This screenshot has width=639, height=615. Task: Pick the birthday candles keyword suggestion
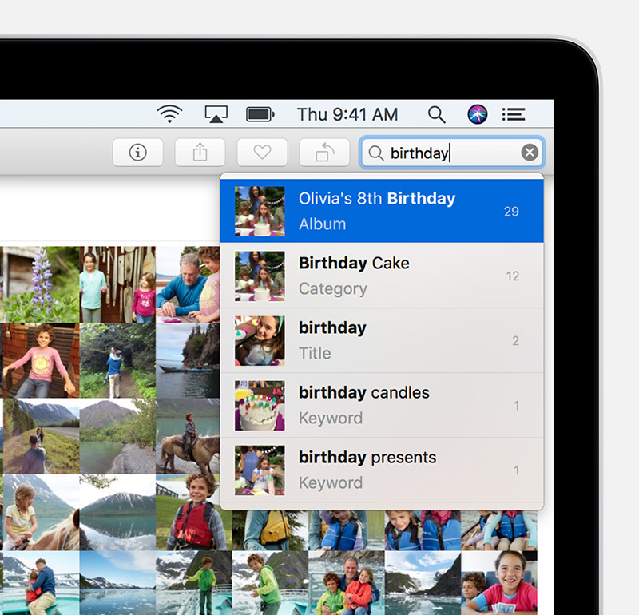coord(382,405)
